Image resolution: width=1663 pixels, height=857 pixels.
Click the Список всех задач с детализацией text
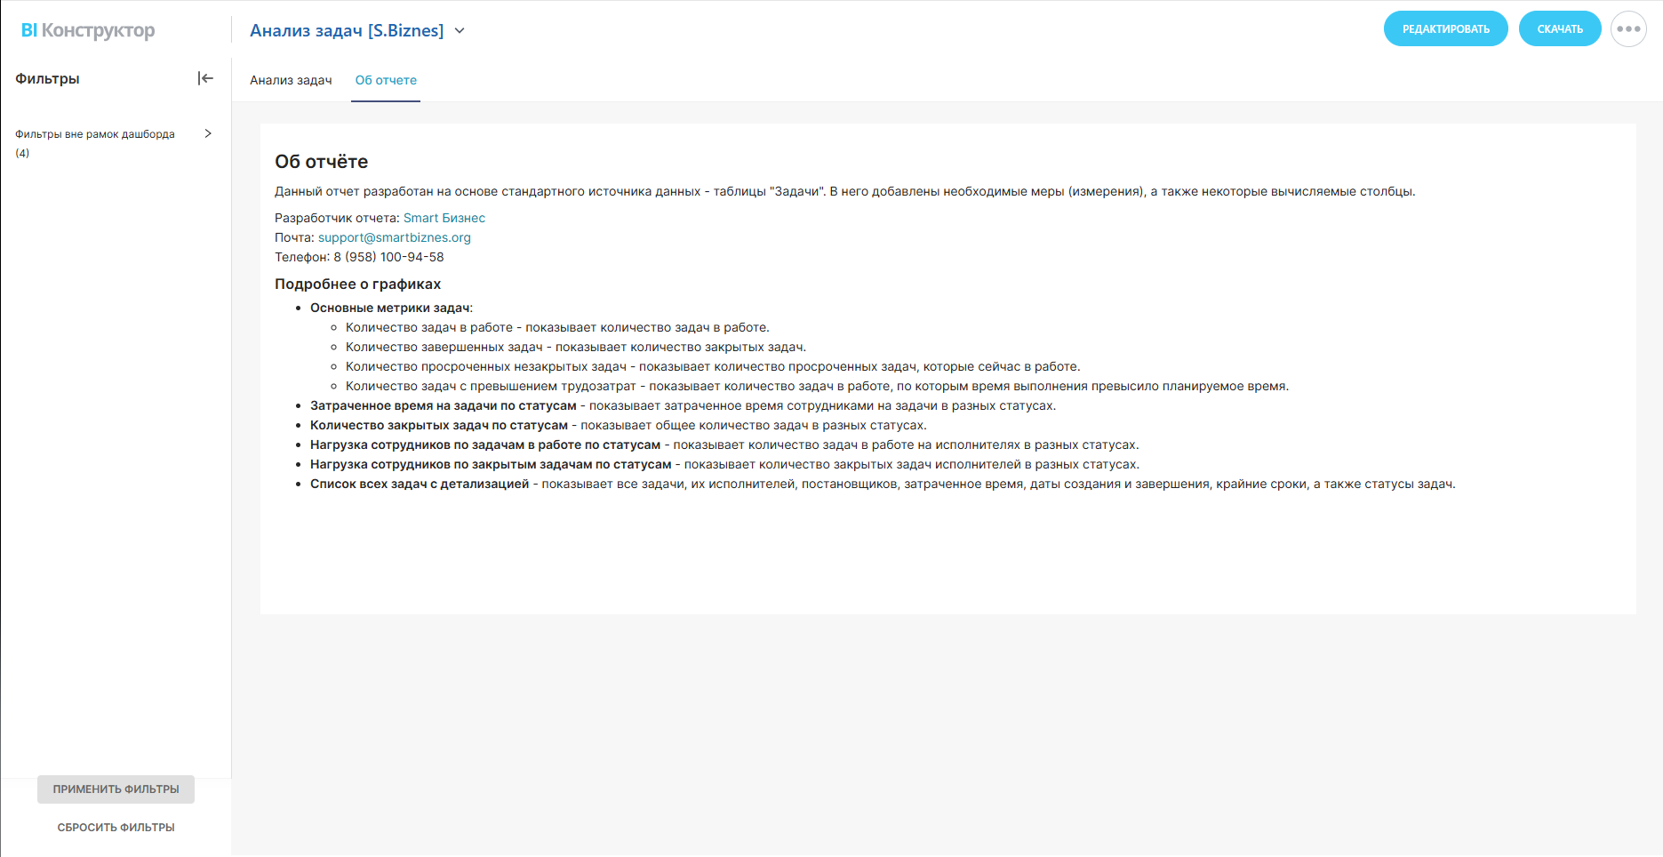420,484
